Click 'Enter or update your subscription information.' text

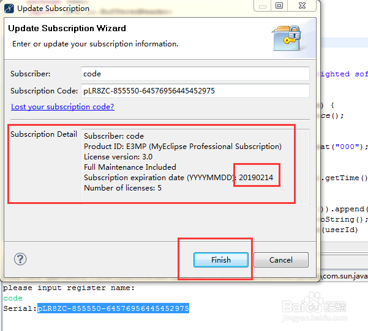point(96,44)
